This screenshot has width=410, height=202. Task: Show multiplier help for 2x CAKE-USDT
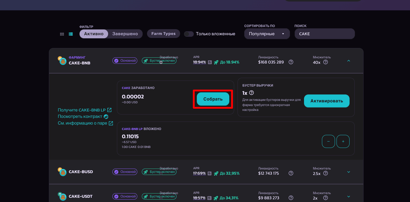point(326,198)
